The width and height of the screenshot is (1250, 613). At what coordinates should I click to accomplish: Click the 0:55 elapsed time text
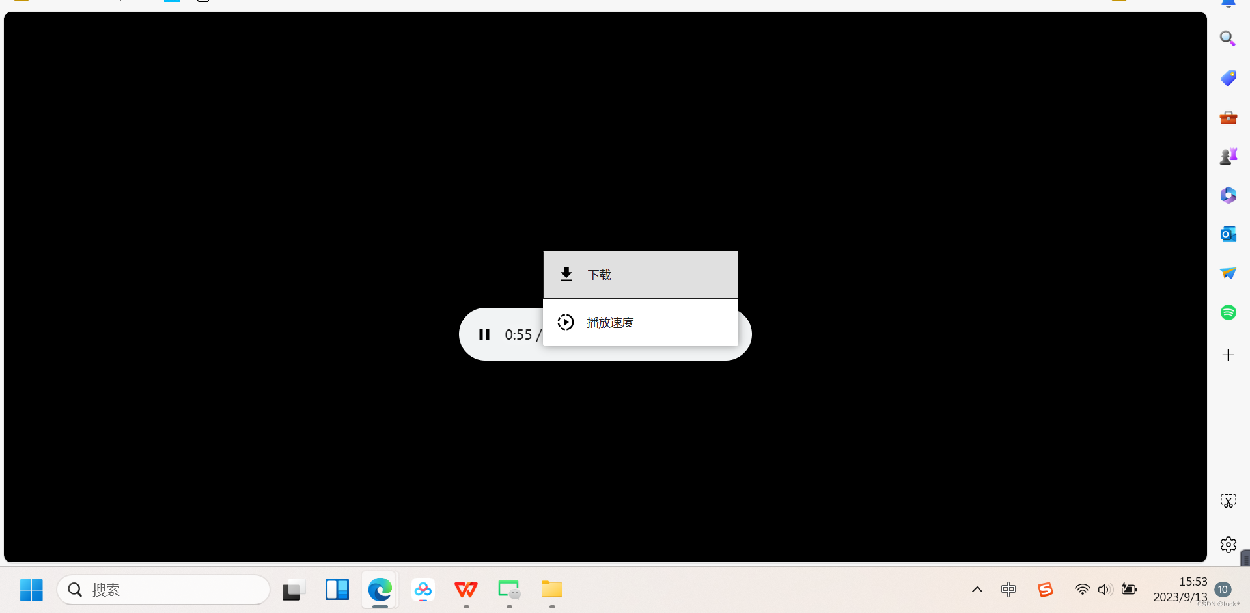(518, 334)
